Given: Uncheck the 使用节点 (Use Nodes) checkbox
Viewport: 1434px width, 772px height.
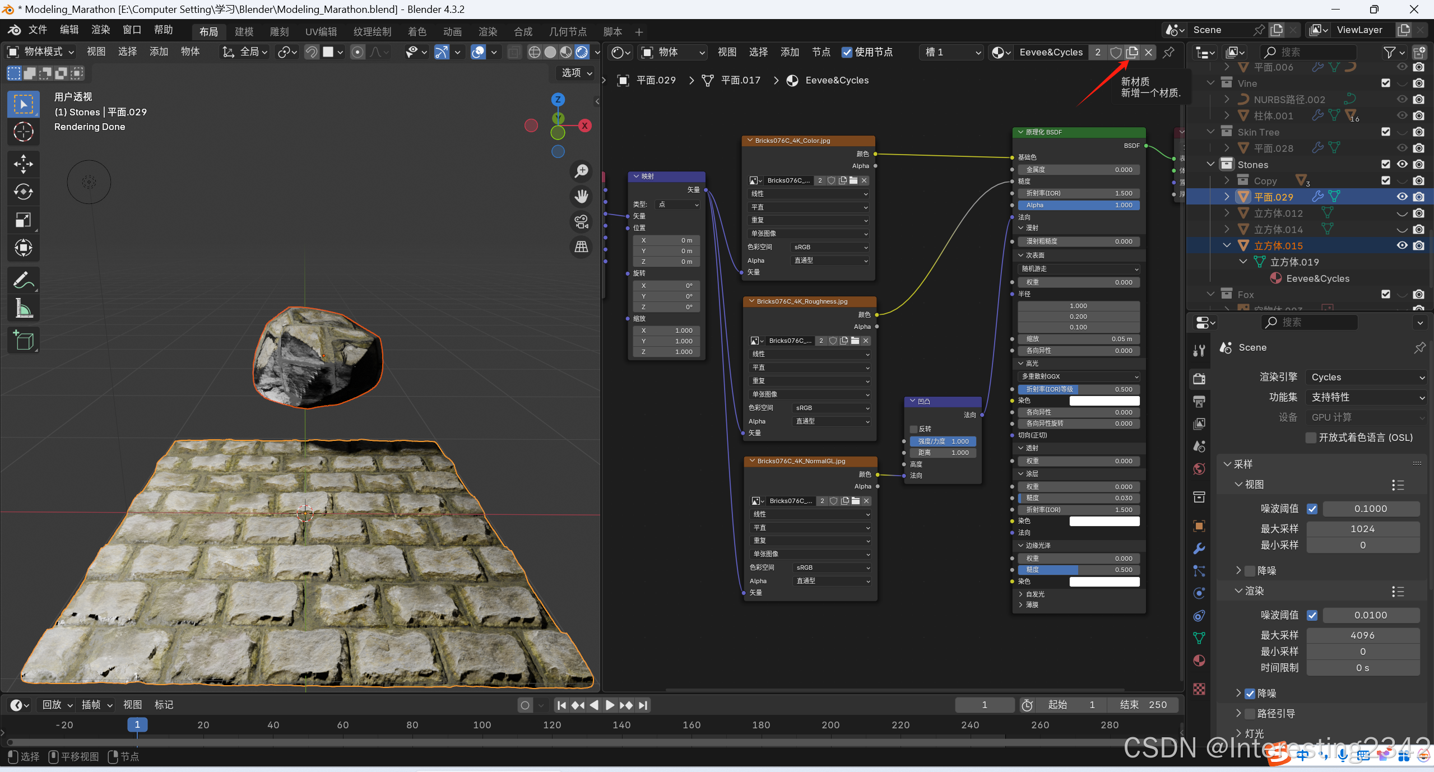Looking at the screenshot, I should [x=847, y=52].
